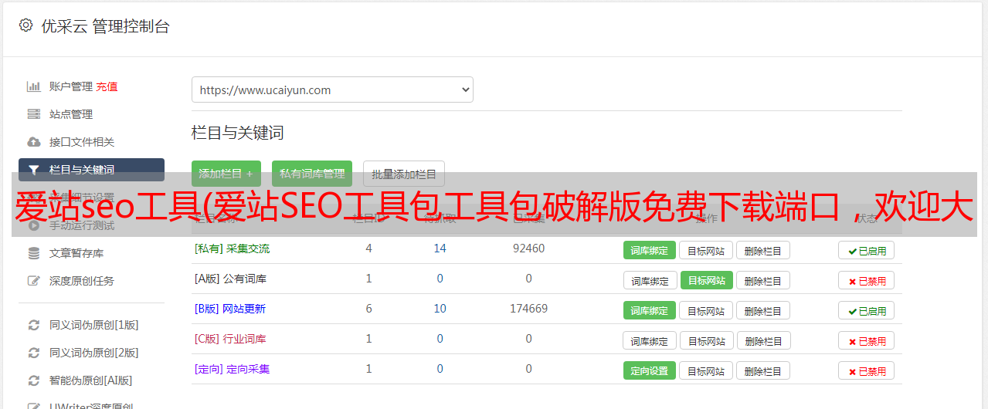This screenshot has height=409, width=988.
Task: Select 栏目与关键词 in the sidebar
Action: coord(91,170)
